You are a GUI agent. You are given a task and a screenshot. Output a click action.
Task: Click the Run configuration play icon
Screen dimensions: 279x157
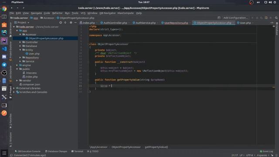[252, 18]
